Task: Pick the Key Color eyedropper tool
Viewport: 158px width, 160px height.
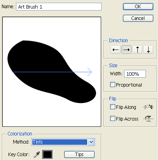Action: pos(37,155)
